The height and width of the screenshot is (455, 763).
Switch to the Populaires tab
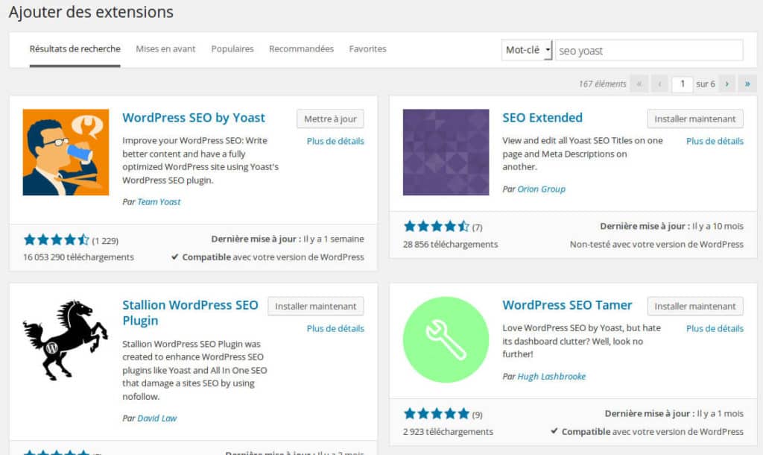pos(232,49)
